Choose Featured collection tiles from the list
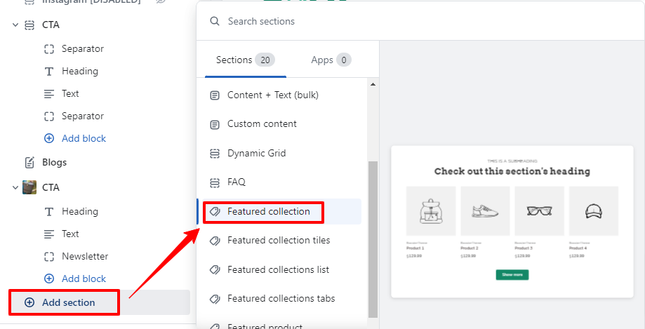 (x=279, y=241)
